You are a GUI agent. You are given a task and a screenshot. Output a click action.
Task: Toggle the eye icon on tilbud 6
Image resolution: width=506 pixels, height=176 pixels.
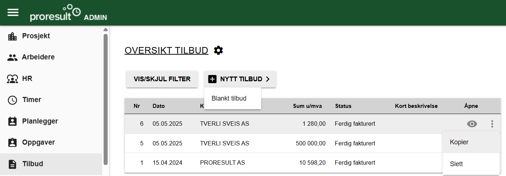pos(472,124)
